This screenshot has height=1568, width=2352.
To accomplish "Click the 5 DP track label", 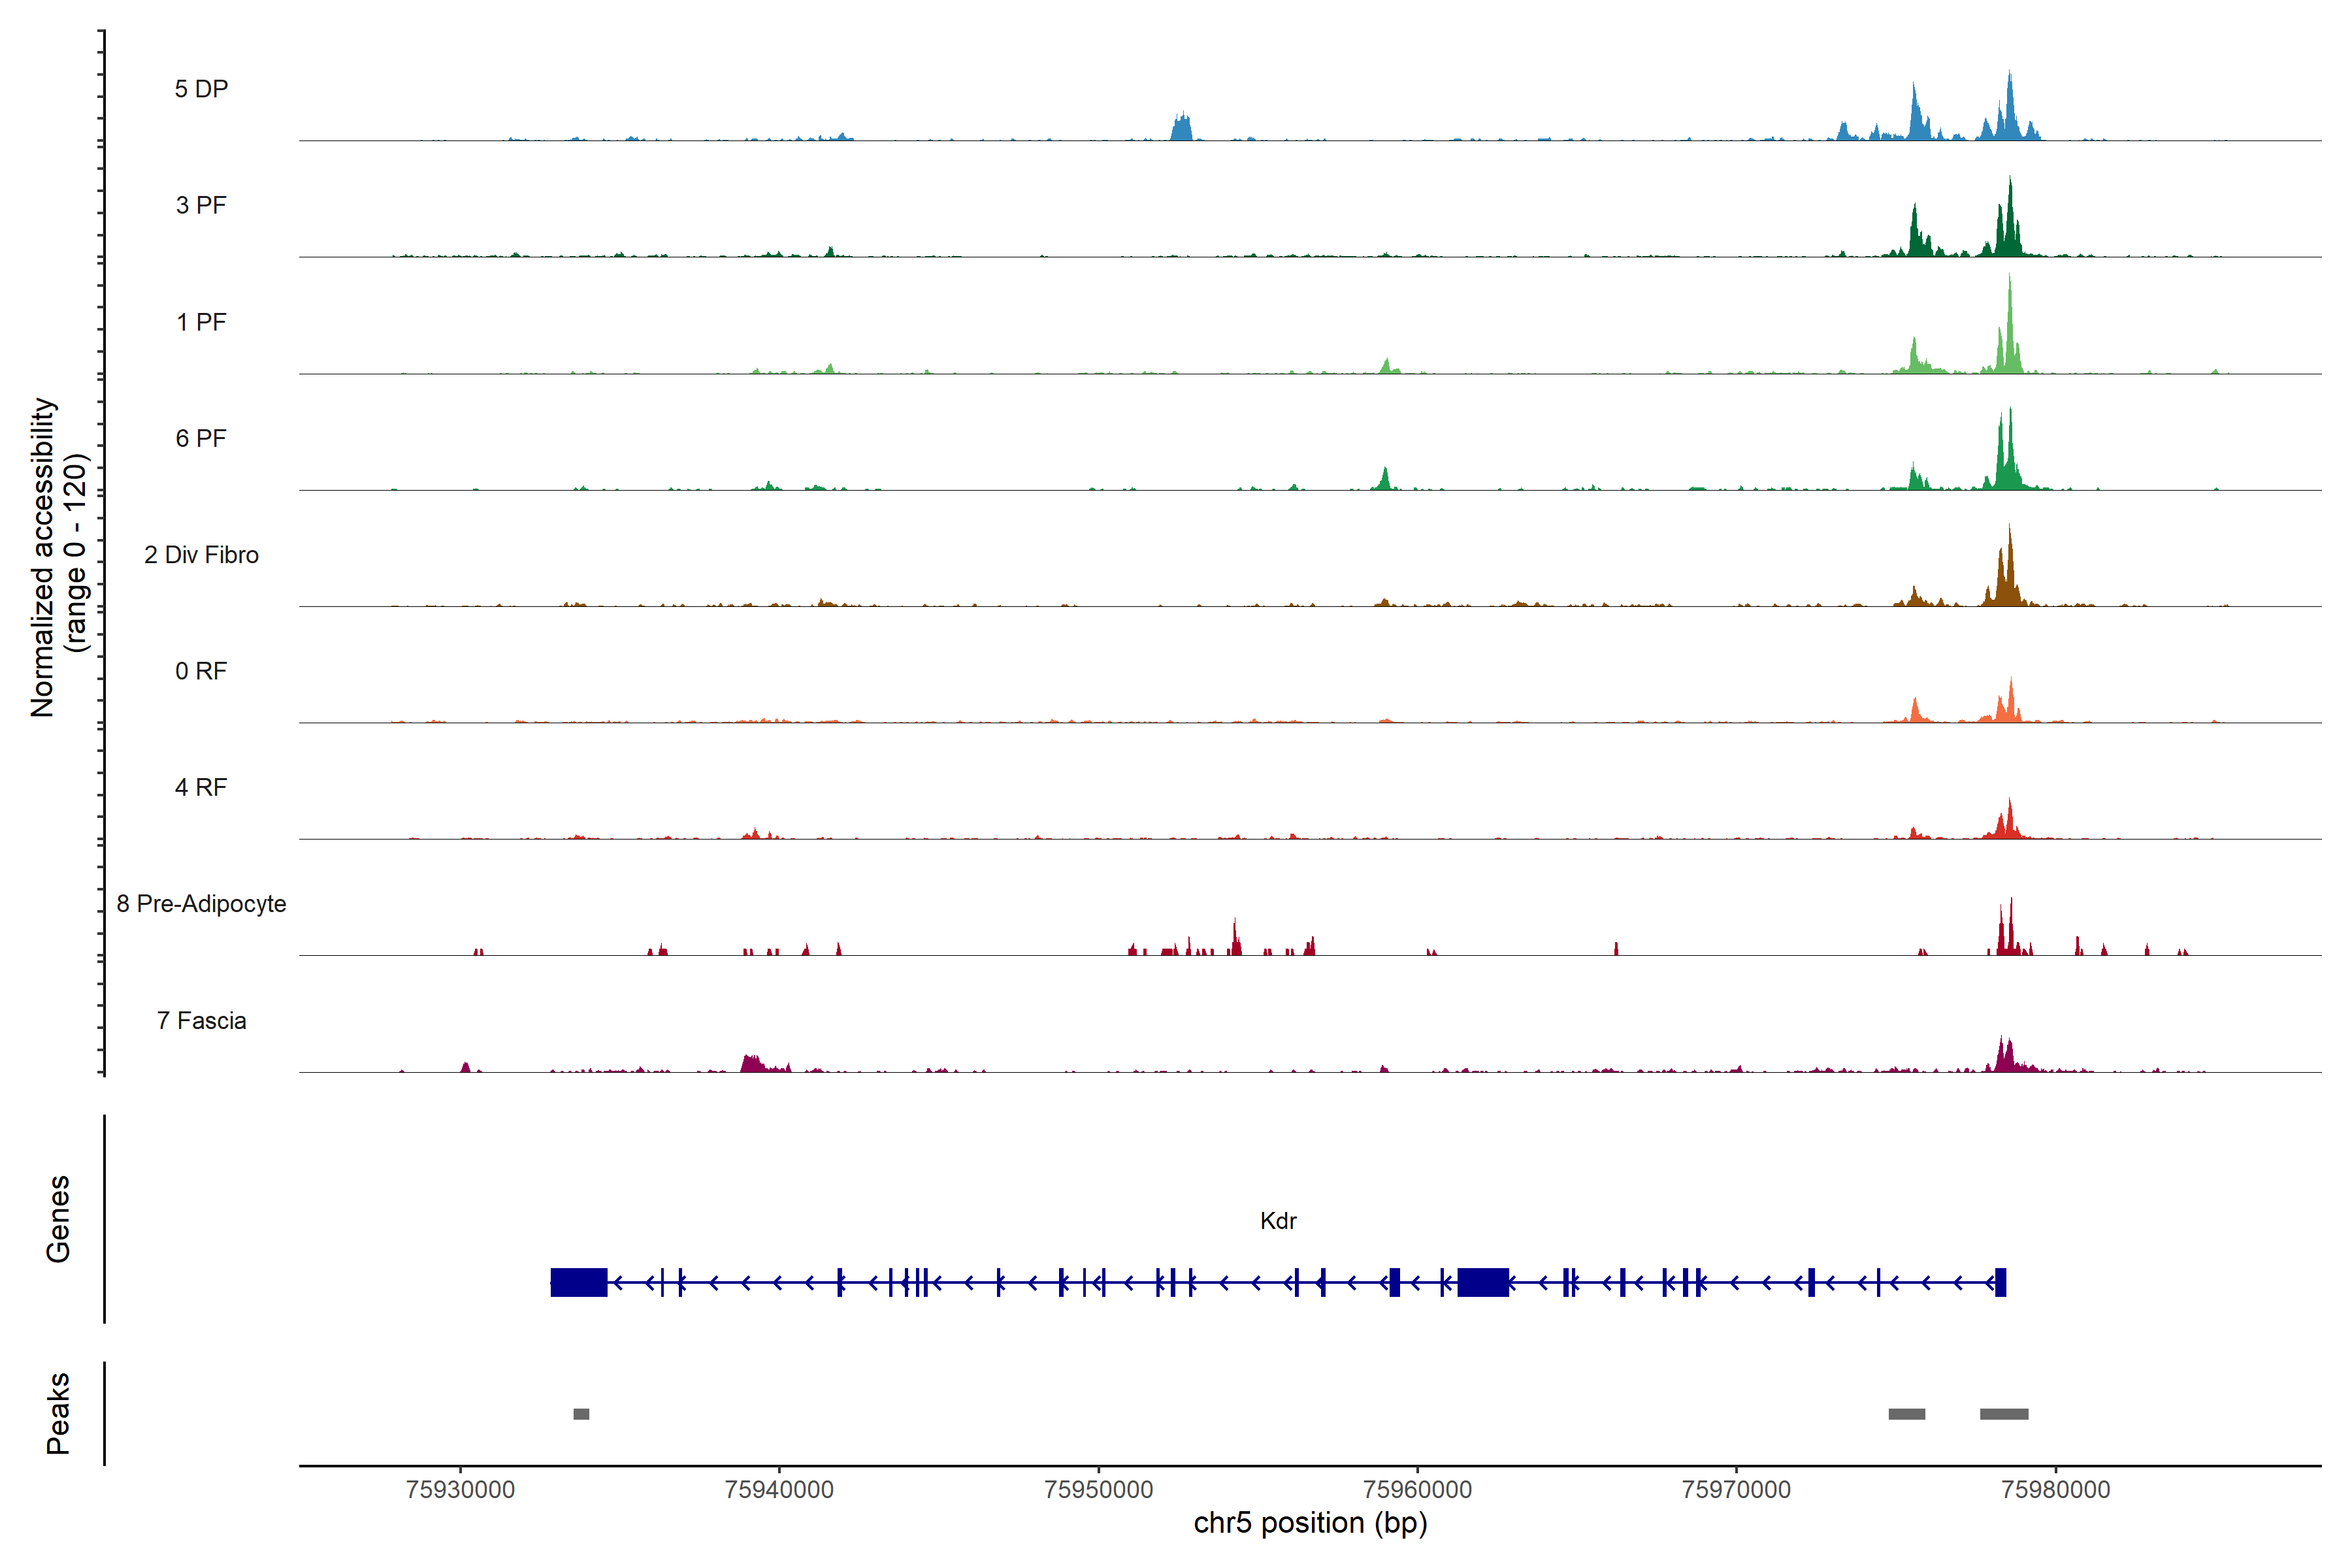I will click(x=201, y=89).
